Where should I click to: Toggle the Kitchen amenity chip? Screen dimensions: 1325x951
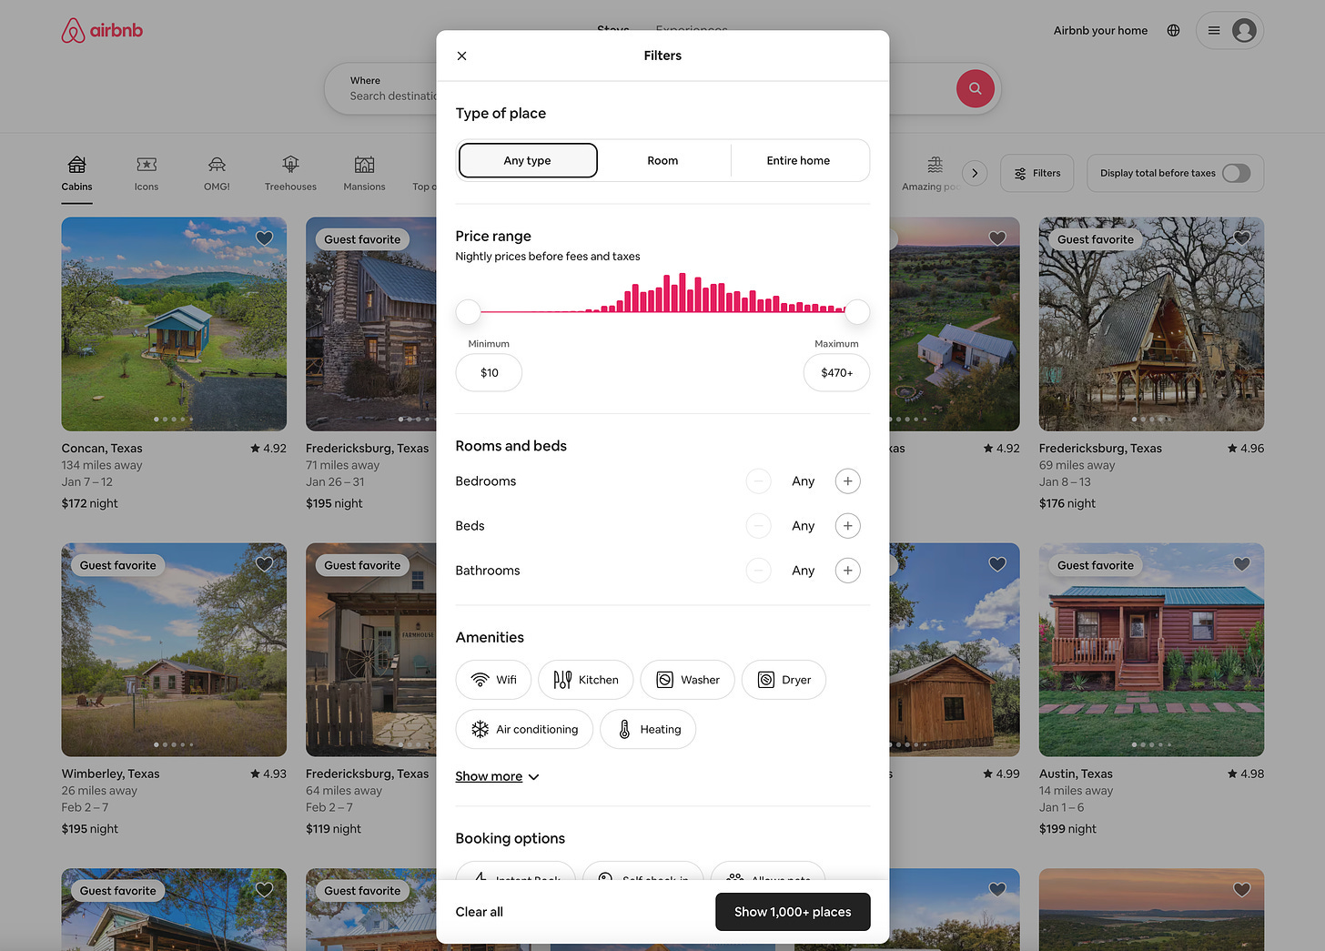[585, 680]
